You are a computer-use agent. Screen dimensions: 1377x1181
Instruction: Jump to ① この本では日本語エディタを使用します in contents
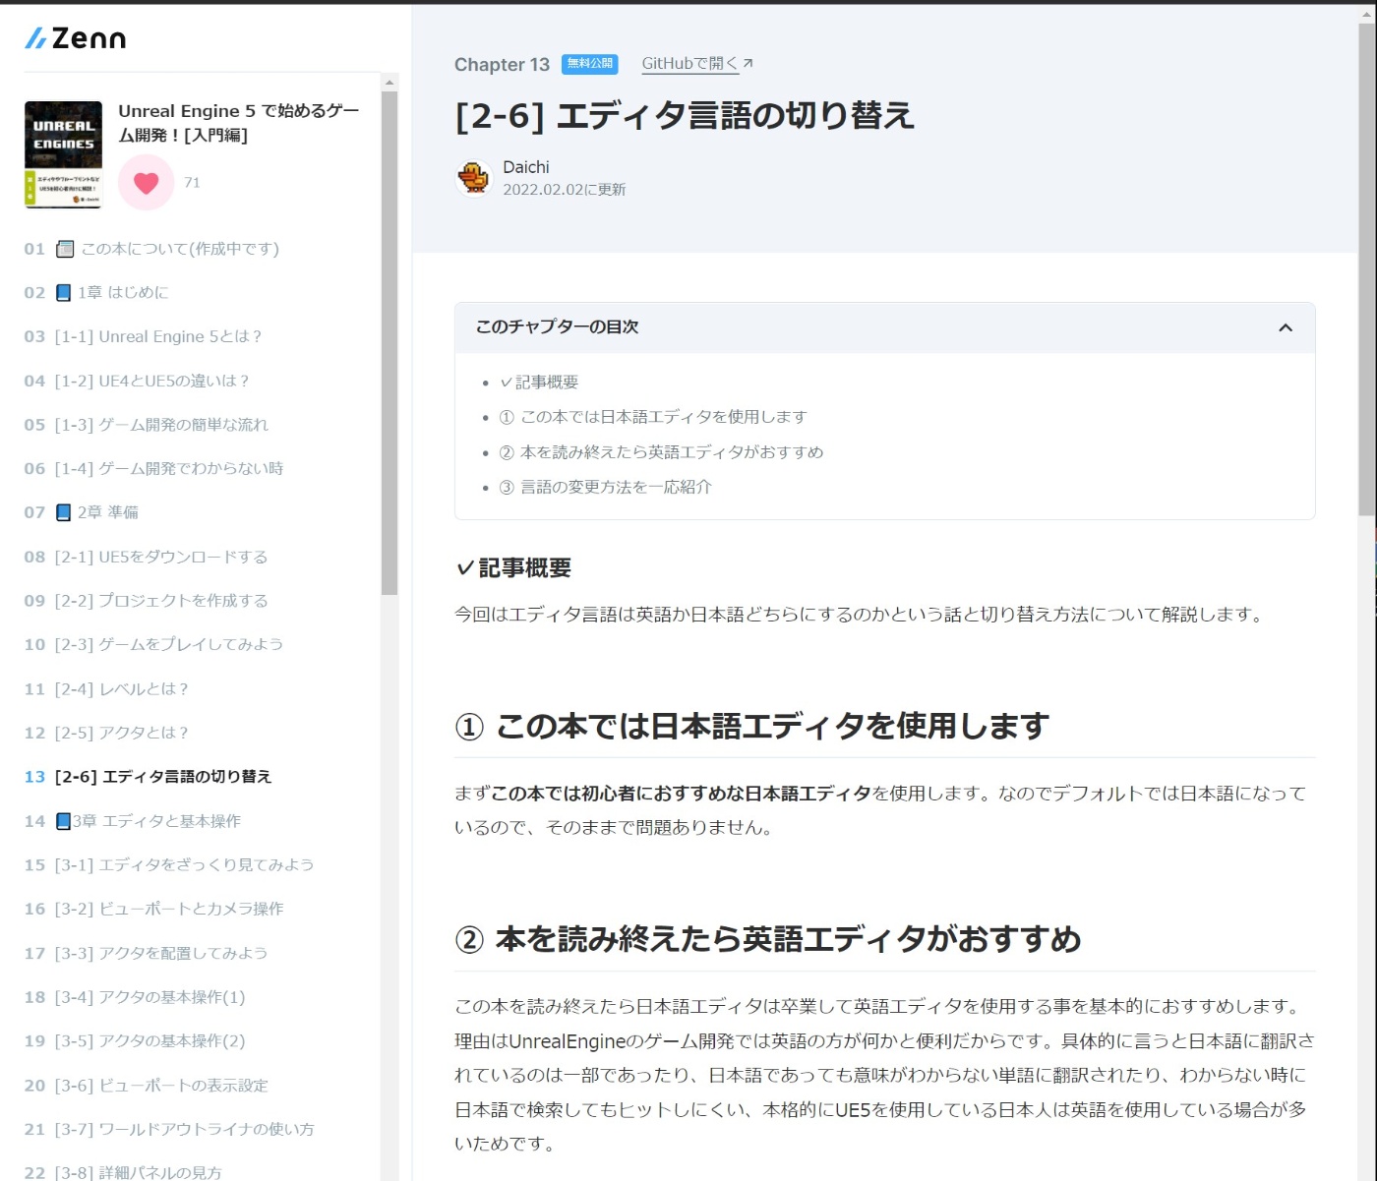click(x=653, y=417)
